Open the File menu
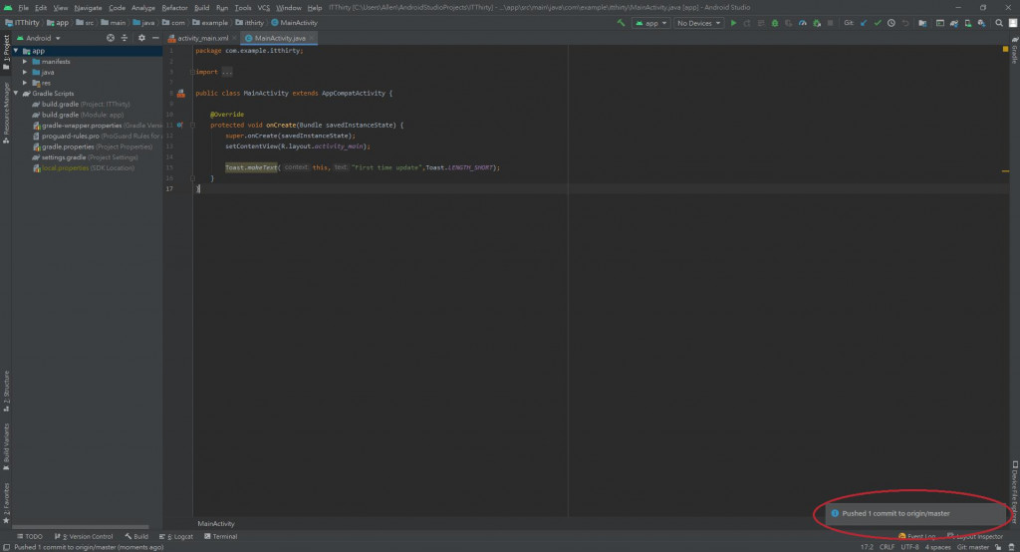Image resolution: width=1020 pixels, height=552 pixels. click(x=24, y=8)
